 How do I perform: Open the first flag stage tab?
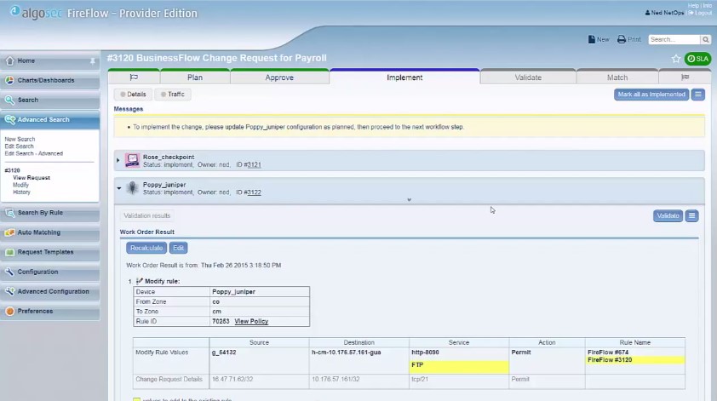tap(134, 77)
